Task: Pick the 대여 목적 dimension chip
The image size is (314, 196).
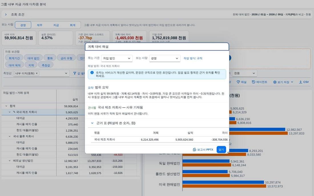Action: pyautogui.click(x=15, y=65)
